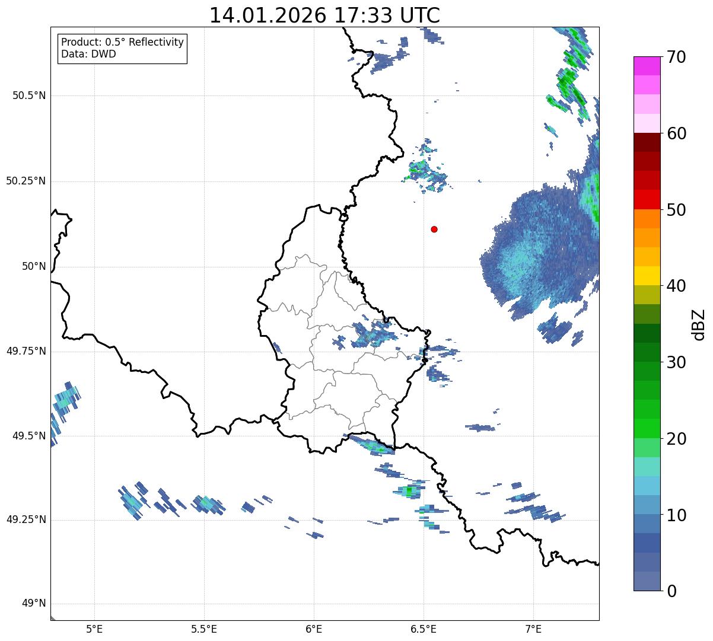713x641 pixels.
Task: Click the '49.25°N' latitude label
Action: (26, 520)
